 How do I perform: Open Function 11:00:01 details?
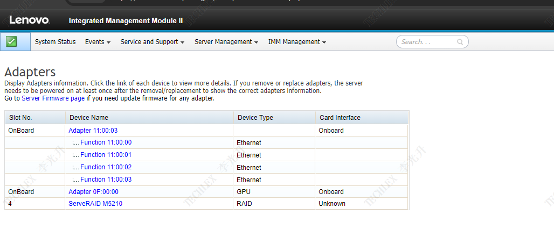(x=106, y=155)
